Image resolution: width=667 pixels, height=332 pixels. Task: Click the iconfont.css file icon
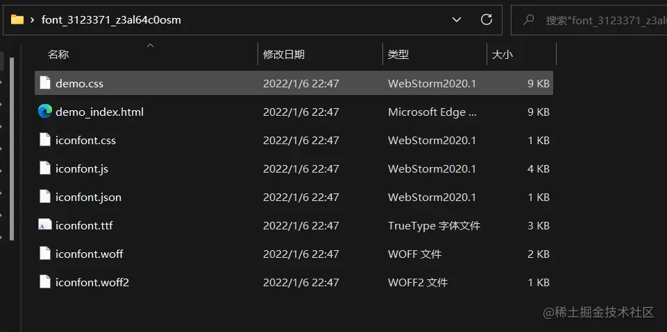[45, 140]
